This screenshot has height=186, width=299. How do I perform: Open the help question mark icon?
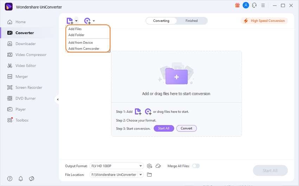click(10, 179)
